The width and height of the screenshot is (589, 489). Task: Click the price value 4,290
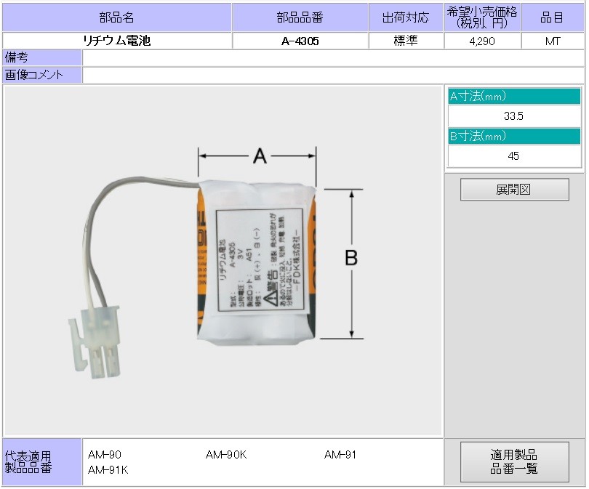[482, 41]
